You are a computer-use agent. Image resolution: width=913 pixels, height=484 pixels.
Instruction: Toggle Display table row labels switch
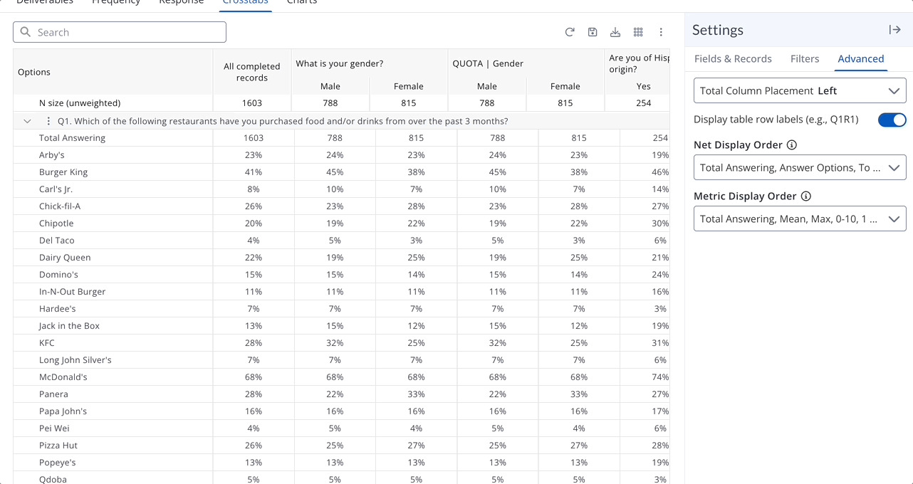[892, 120]
